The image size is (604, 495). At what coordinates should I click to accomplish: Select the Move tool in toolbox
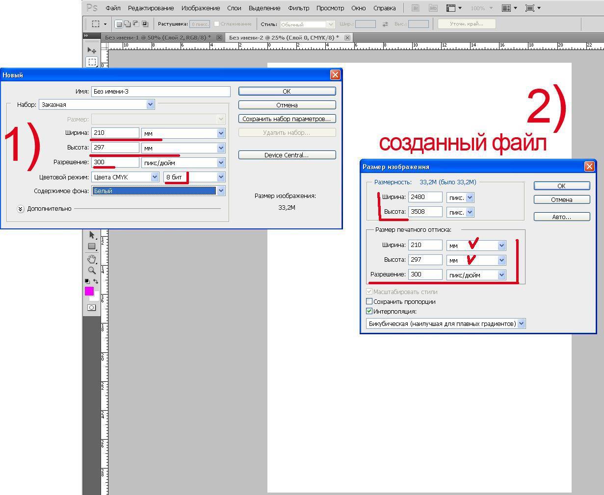pos(92,50)
